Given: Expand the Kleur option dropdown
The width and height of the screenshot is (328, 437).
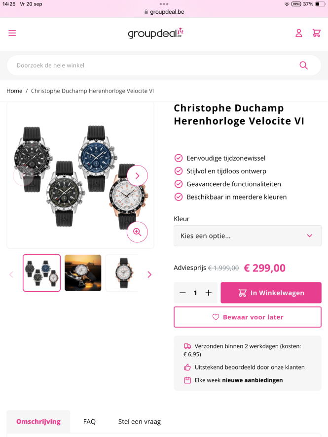Looking at the screenshot, I should pos(248,236).
